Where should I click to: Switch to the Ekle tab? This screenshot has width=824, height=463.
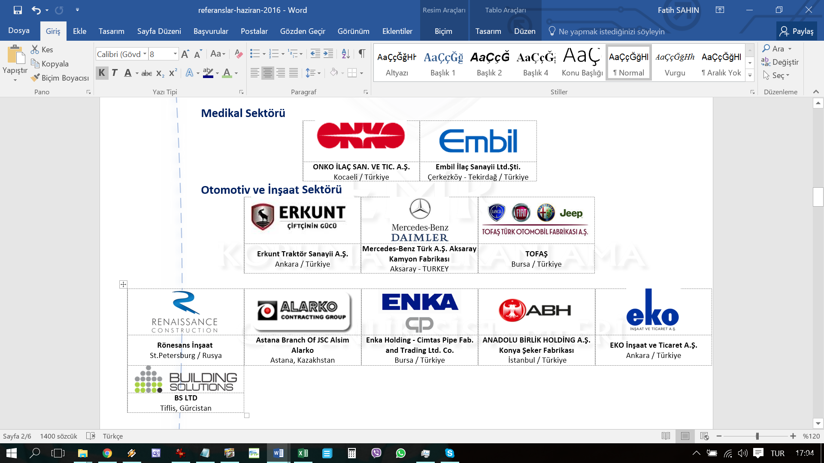click(x=79, y=31)
